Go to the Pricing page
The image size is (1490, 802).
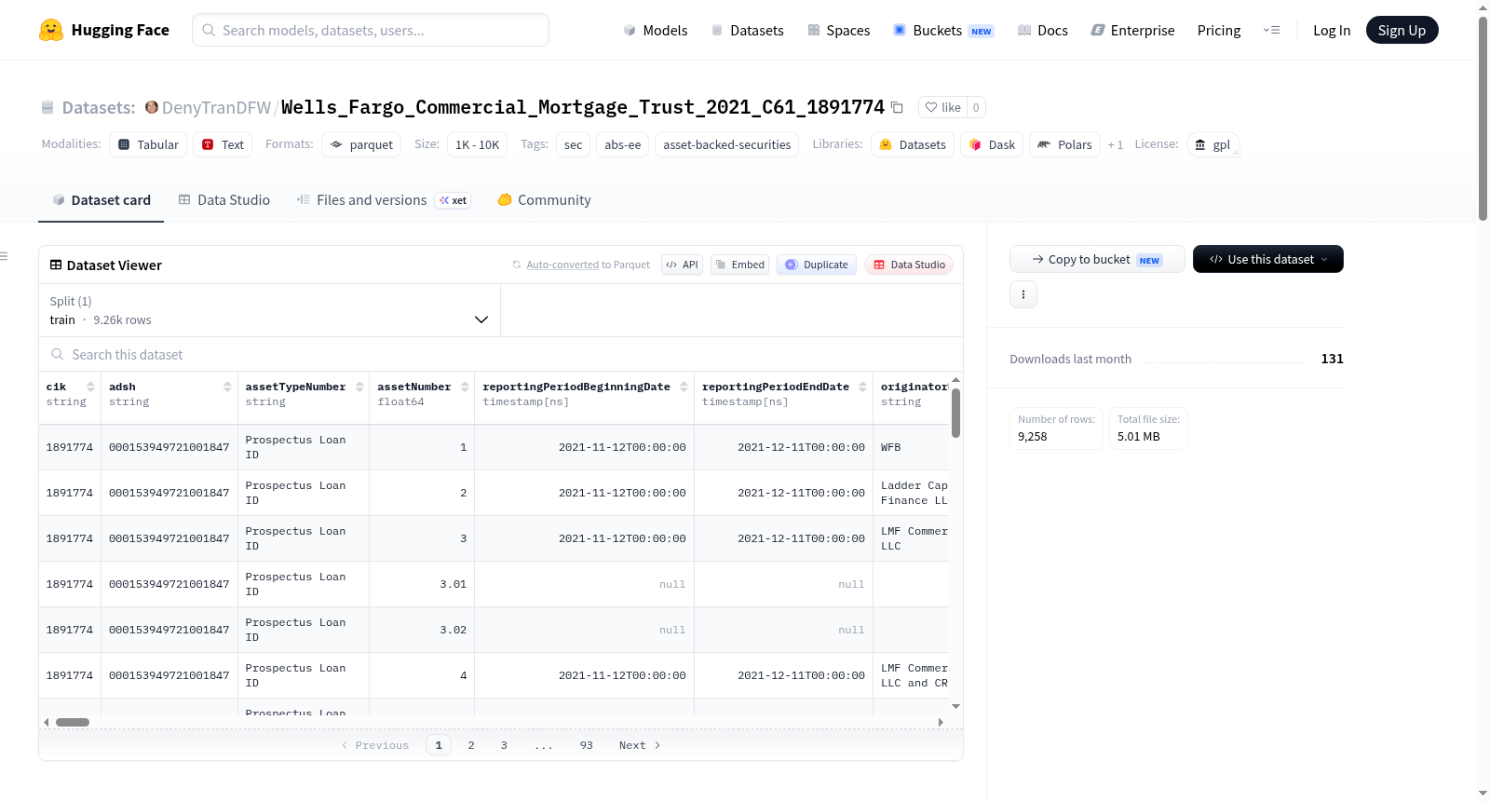[1219, 30]
